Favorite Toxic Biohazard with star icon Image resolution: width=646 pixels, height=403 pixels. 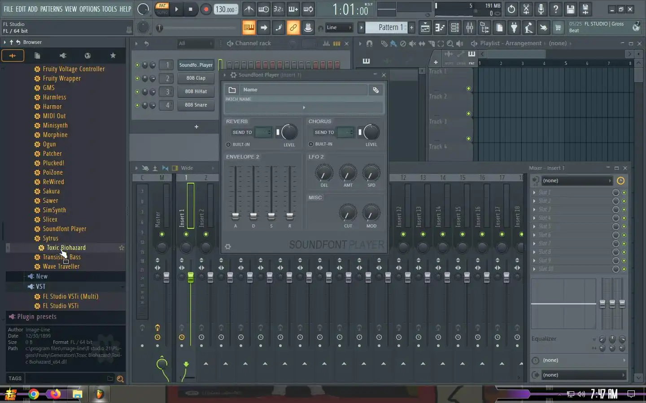(x=121, y=248)
